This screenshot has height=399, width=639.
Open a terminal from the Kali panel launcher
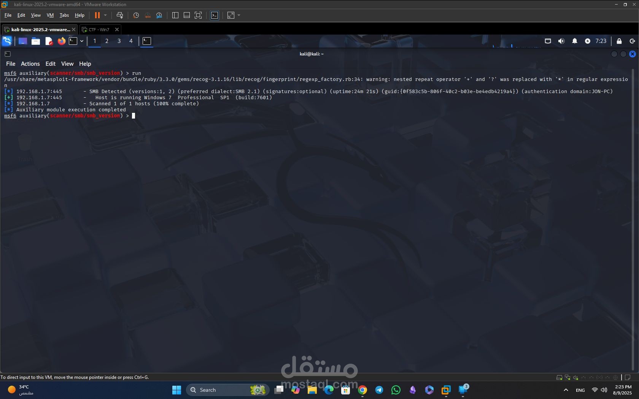73,41
